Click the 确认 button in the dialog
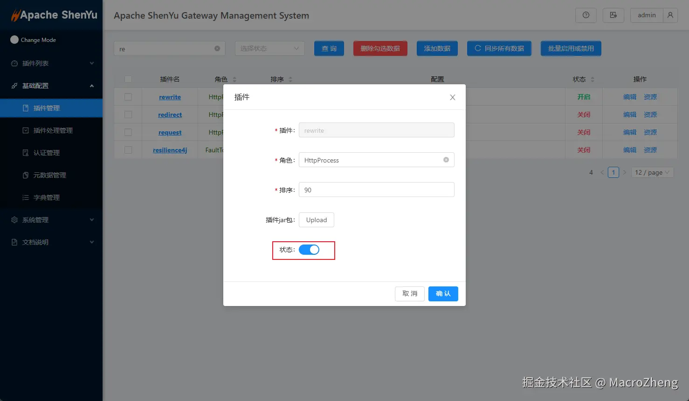 tap(443, 293)
